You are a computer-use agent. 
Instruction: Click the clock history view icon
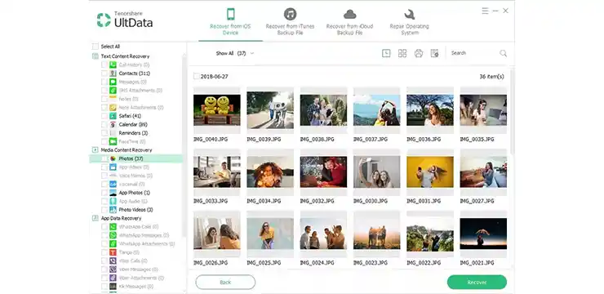(386, 53)
